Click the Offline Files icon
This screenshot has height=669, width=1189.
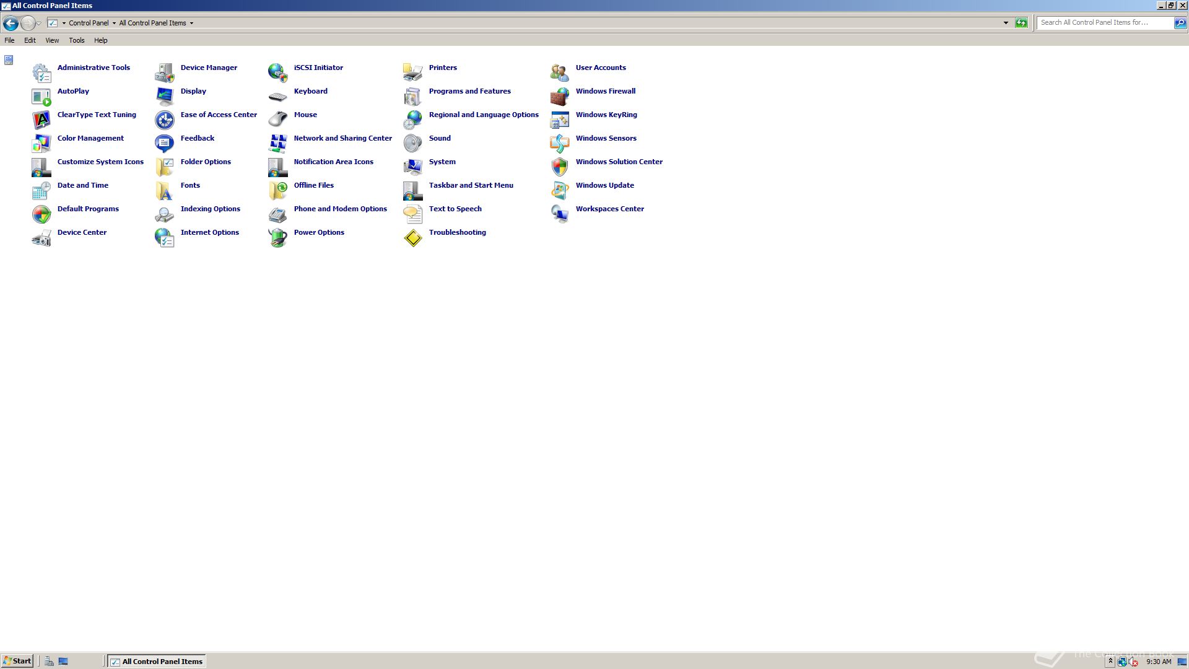(x=278, y=190)
